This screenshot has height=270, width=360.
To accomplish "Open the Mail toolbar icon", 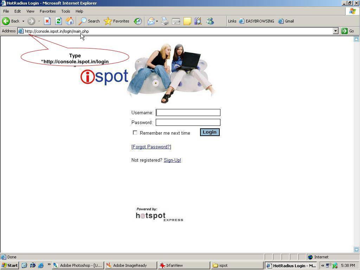I will [x=151, y=21].
